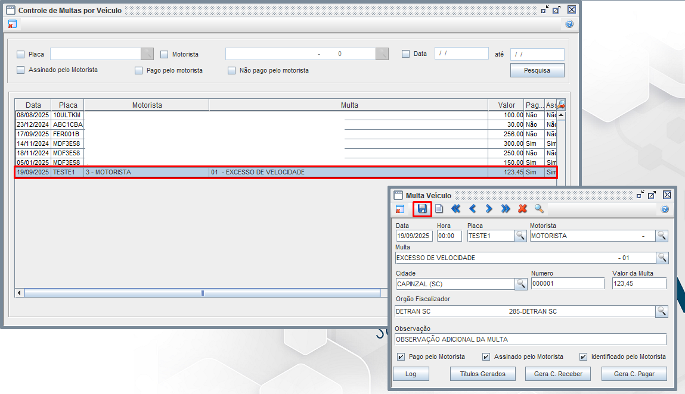Click the save (floppy disk) icon
The height and width of the screenshot is (394, 685).
pyautogui.click(x=422, y=209)
